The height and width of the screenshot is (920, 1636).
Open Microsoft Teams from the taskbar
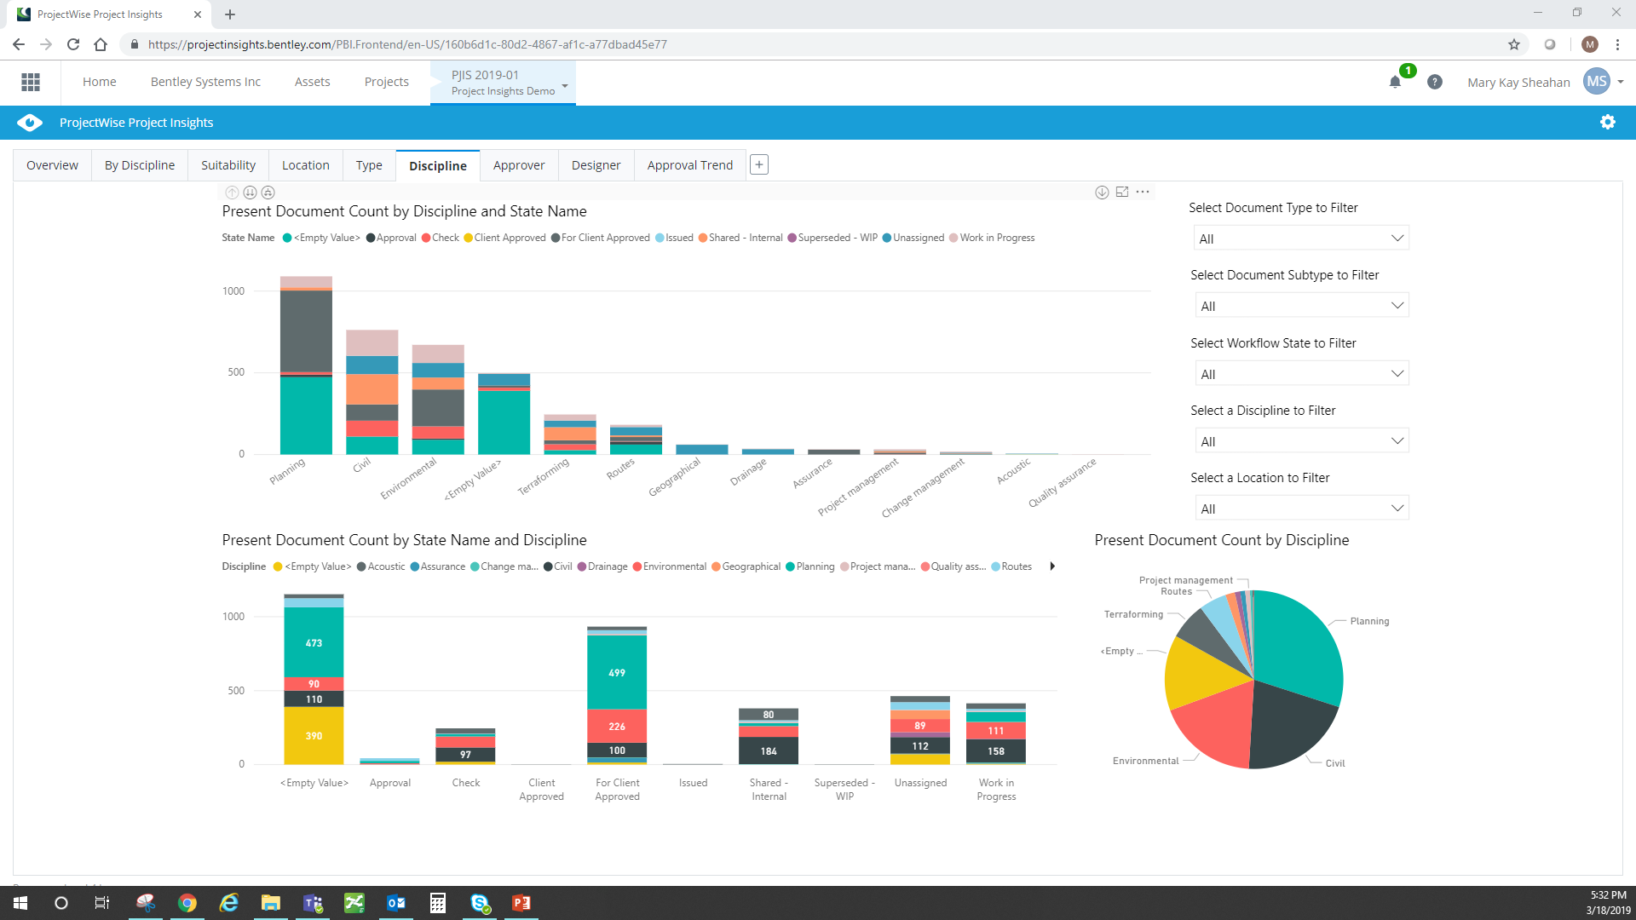point(313,903)
